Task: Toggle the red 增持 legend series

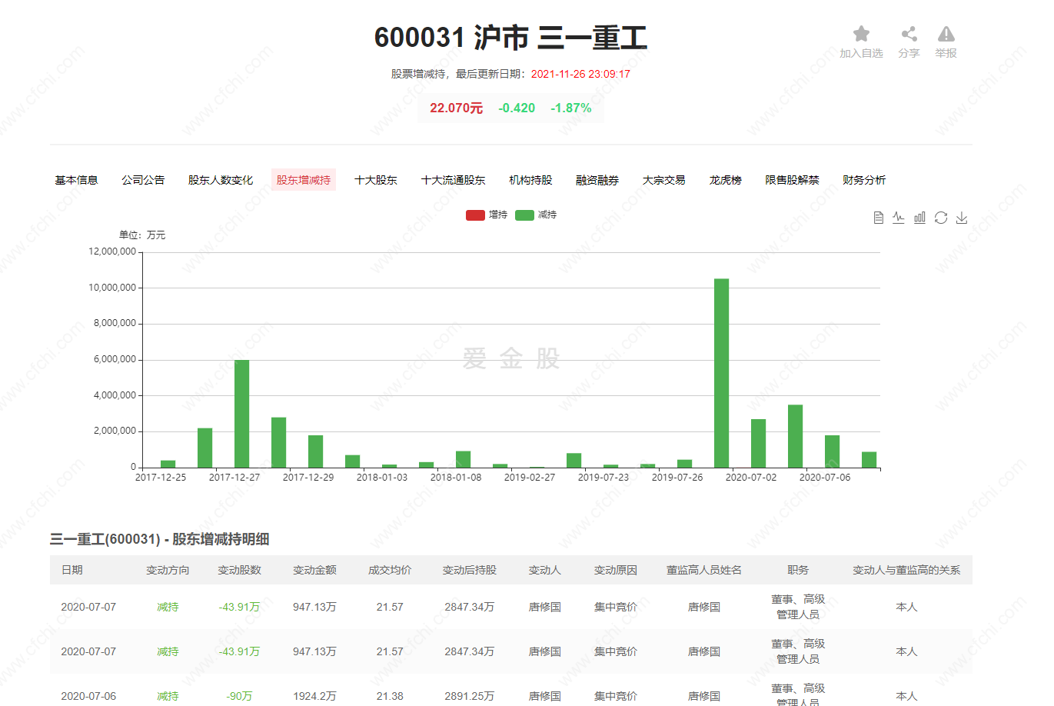Action: (487, 215)
